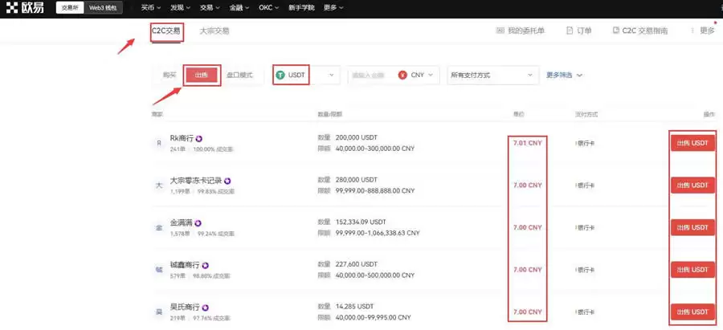Expand the 所有支付方式 payment dropdown
The width and height of the screenshot is (723, 330).
coord(492,75)
